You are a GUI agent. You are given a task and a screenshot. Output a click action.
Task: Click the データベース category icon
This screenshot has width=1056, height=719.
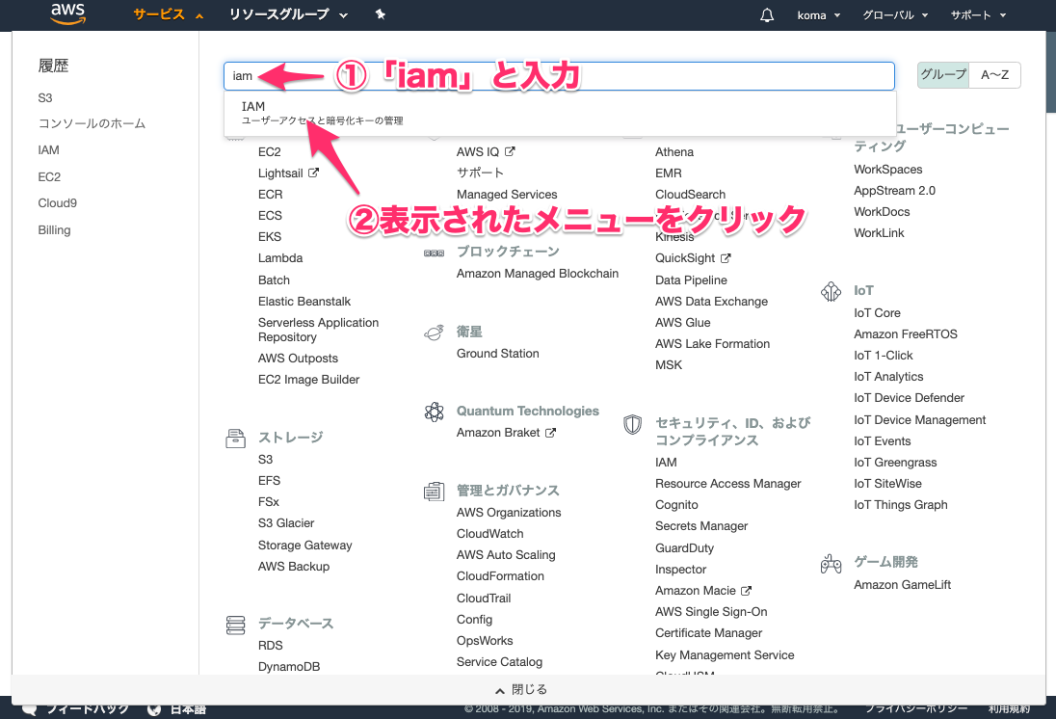click(236, 624)
